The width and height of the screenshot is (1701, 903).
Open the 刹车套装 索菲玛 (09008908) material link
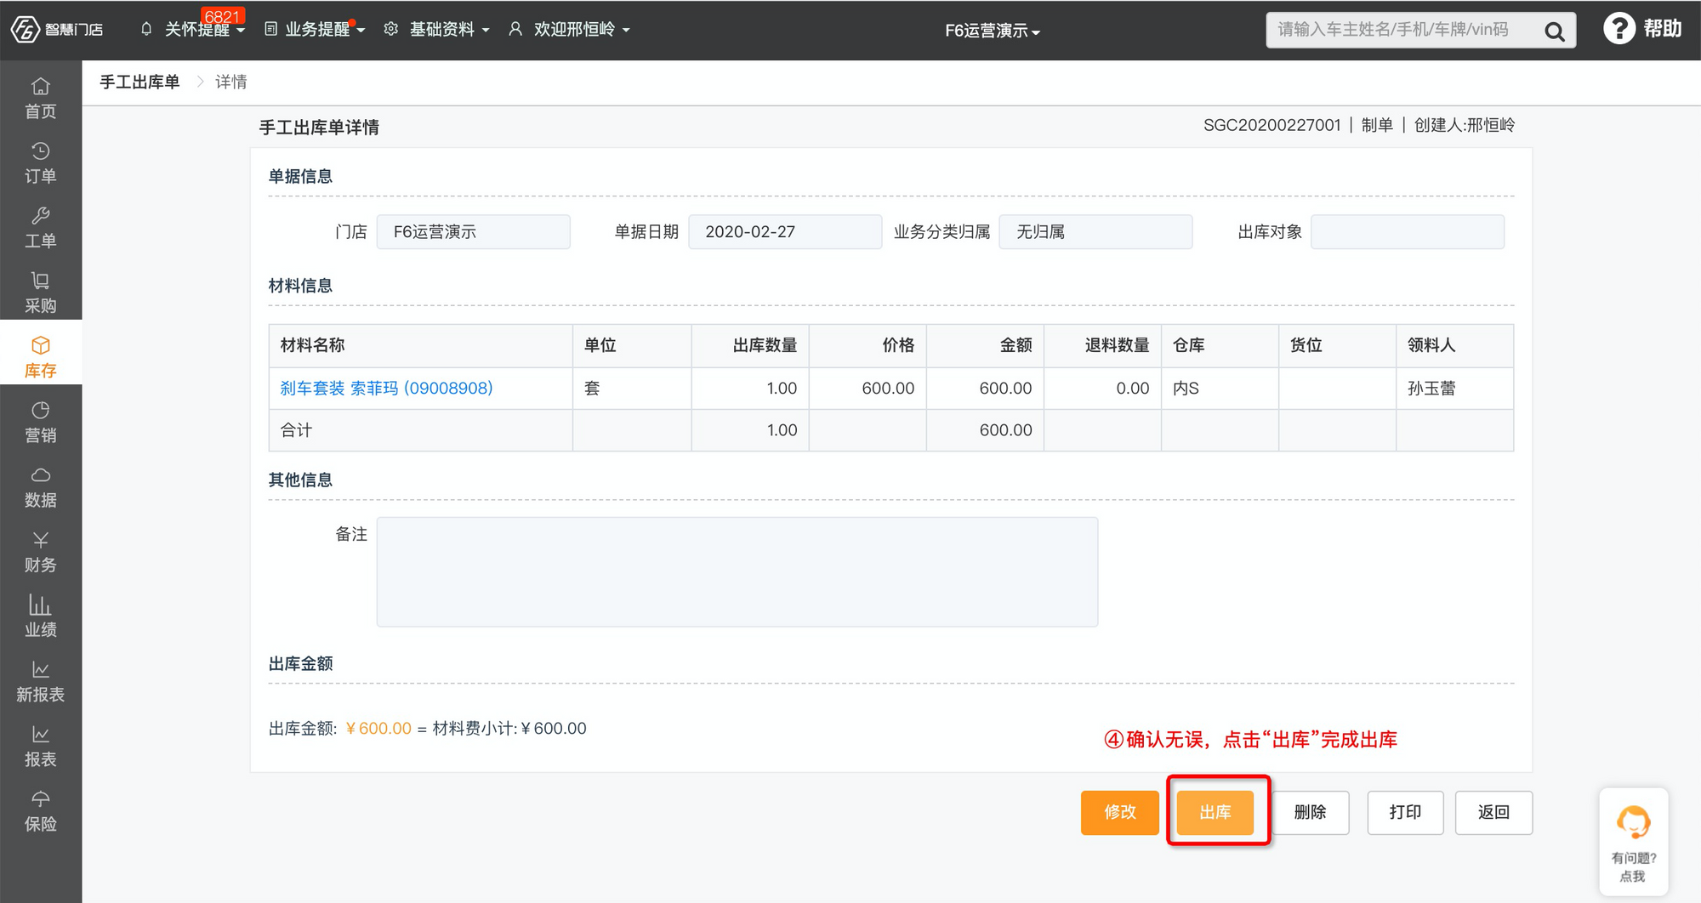[x=386, y=388]
